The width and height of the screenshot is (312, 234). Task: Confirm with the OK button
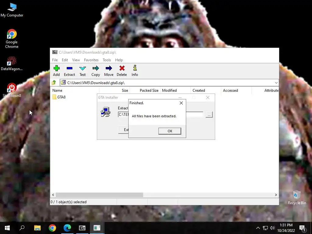click(170, 131)
